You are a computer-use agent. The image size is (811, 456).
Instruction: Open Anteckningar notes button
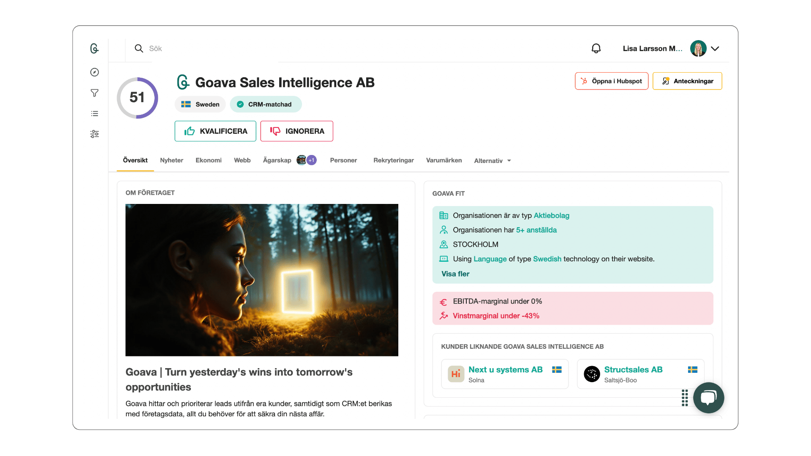(x=687, y=81)
